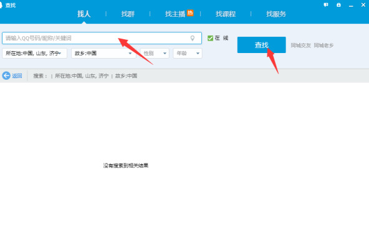Viewport: 369px width, 227px height.
Task: Click the feedback icon in title bar
Action: click(x=326, y=5)
